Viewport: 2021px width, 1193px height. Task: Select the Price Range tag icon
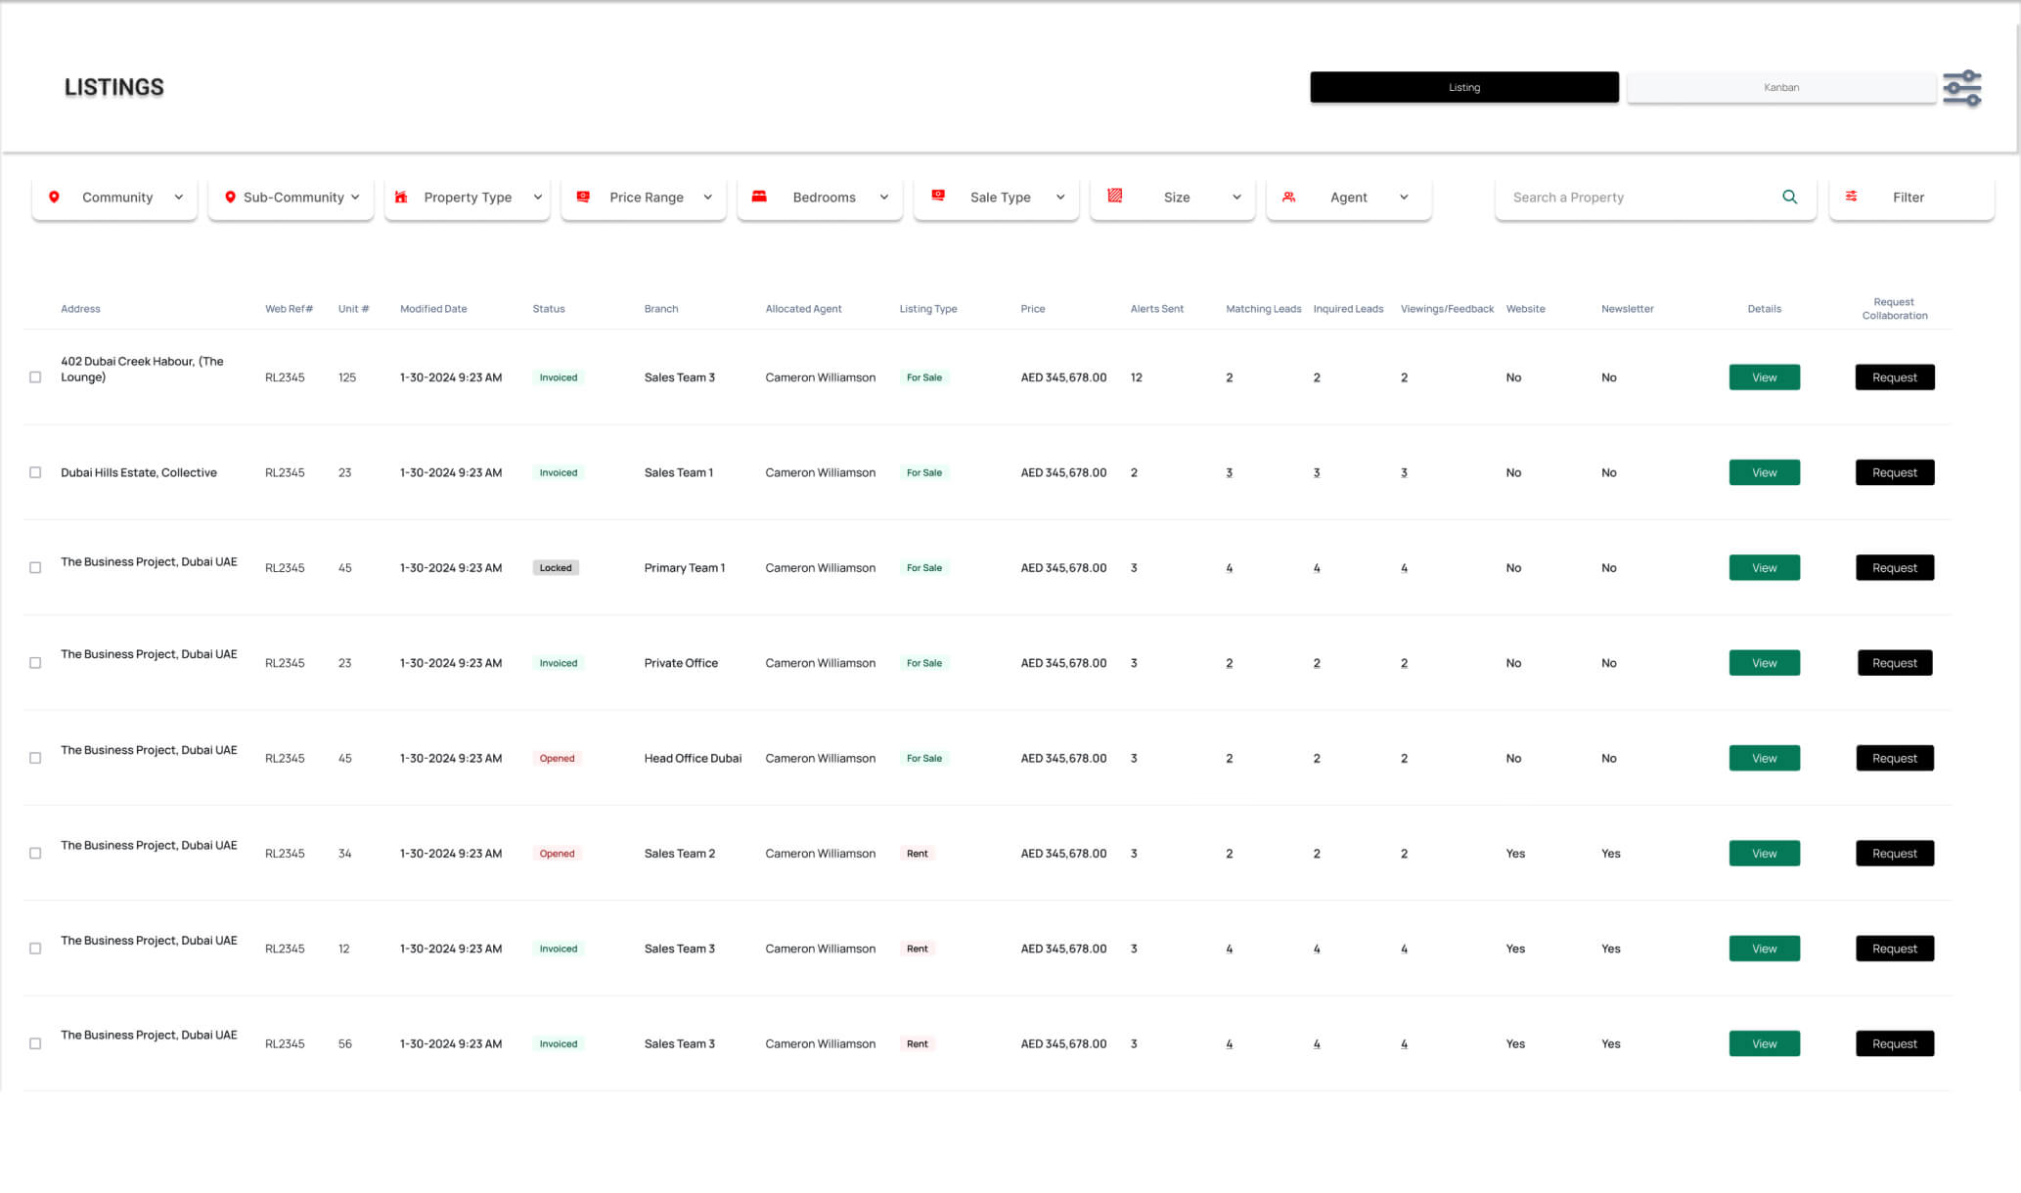click(584, 197)
